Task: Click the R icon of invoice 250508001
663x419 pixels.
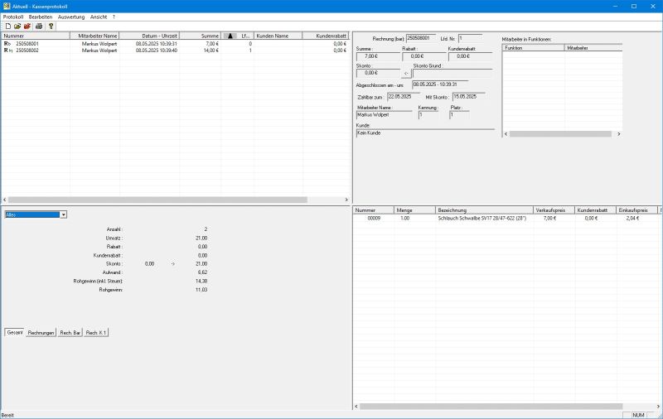Action: pyautogui.click(x=7, y=44)
